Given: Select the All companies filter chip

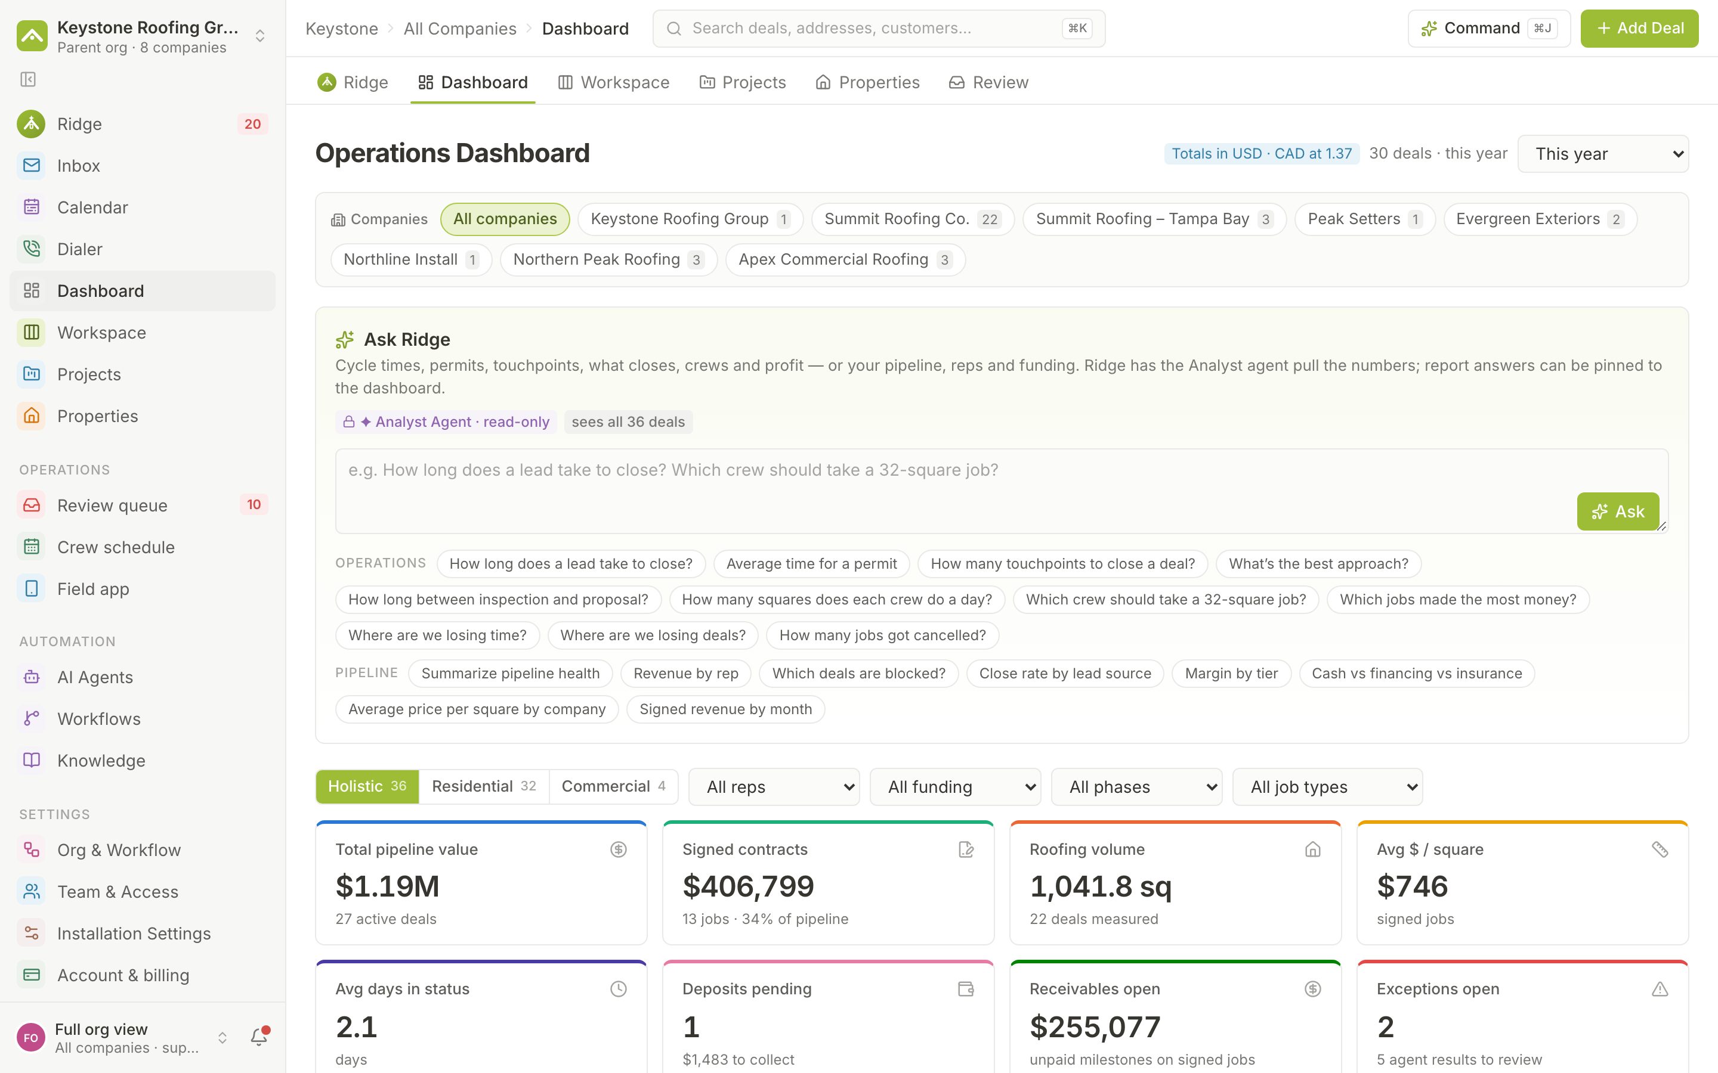Looking at the screenshot, I should 505,219.
